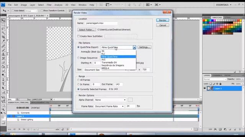Open the layer Opacity dropdown
This screenshot has width=245, height=137.
click(242, 79)
